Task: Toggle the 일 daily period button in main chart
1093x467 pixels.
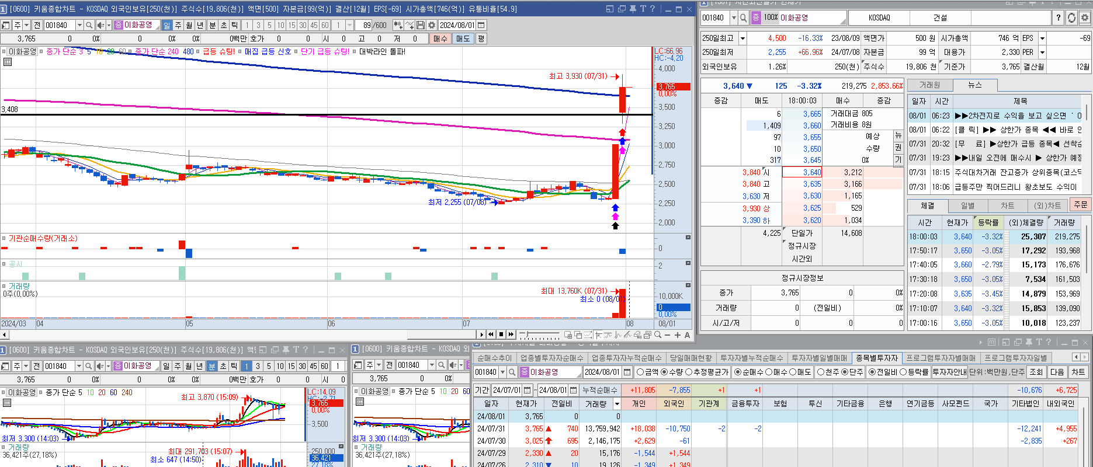Action: [x=167, y=25]
